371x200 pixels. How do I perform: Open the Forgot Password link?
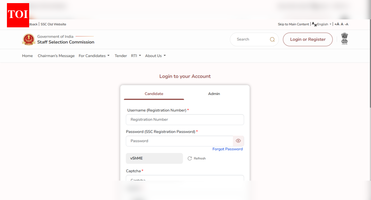point(227,149)
